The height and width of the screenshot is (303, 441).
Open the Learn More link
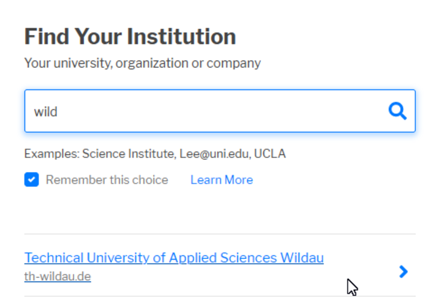[x=222, y=180]
